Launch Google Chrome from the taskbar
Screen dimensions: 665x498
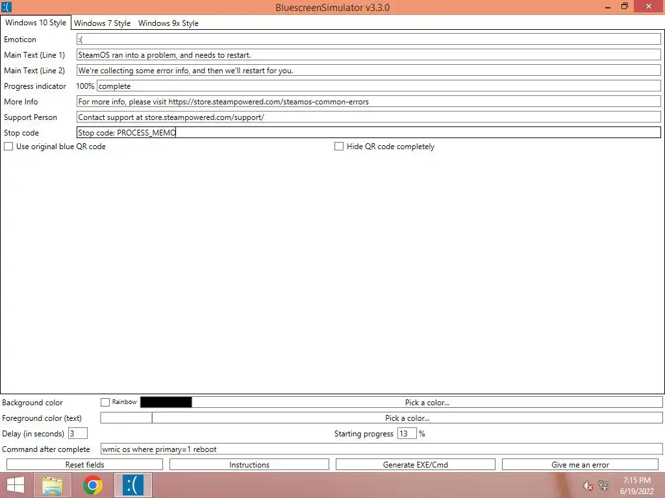(93, 485)
